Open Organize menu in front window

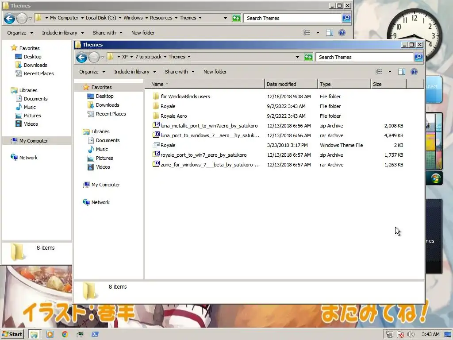(92, 72)
